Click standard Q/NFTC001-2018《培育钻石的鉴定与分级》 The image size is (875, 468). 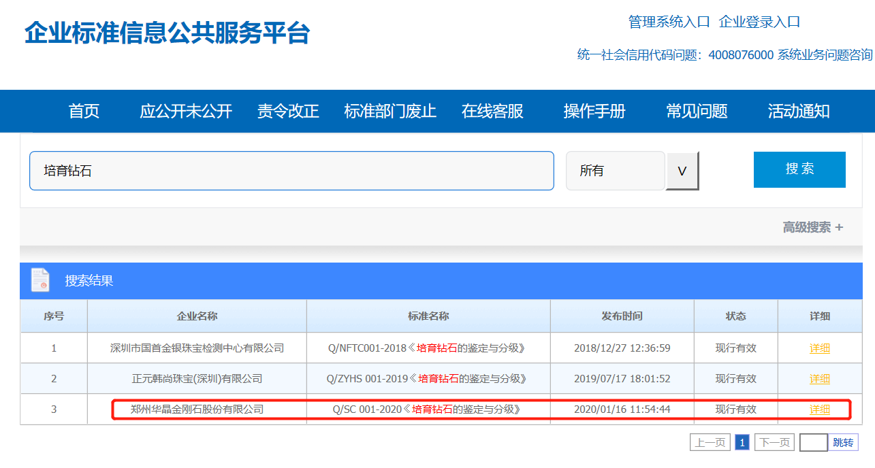(428, 348)
